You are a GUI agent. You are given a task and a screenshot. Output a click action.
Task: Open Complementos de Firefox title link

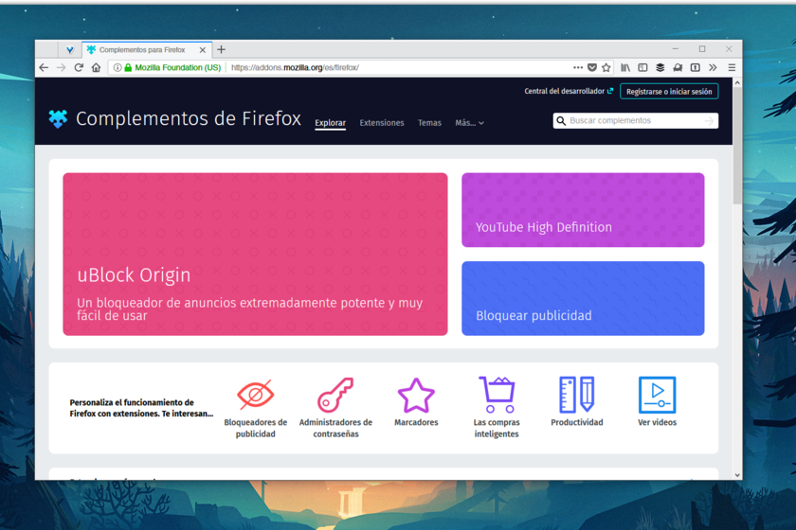189,118
